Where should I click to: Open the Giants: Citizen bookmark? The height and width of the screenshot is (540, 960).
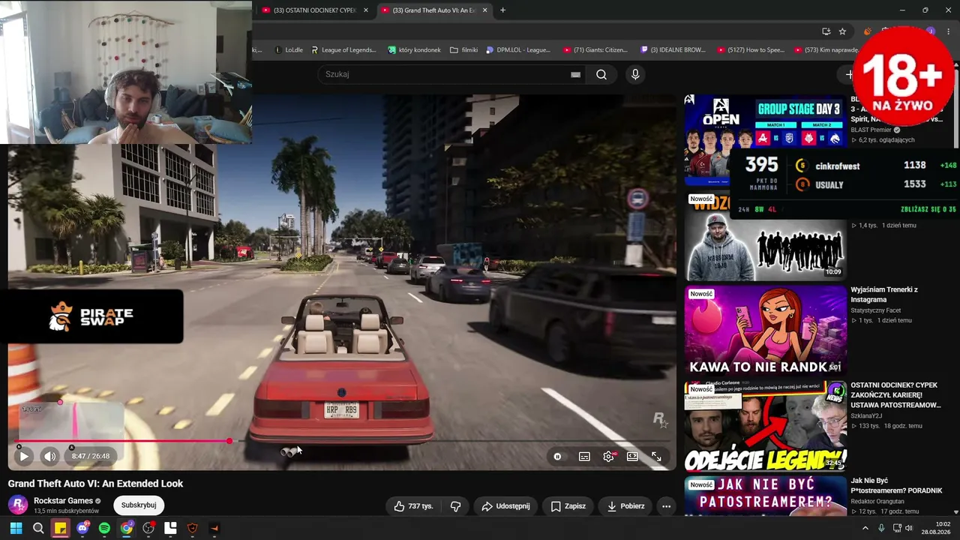[x=595, y=50]
